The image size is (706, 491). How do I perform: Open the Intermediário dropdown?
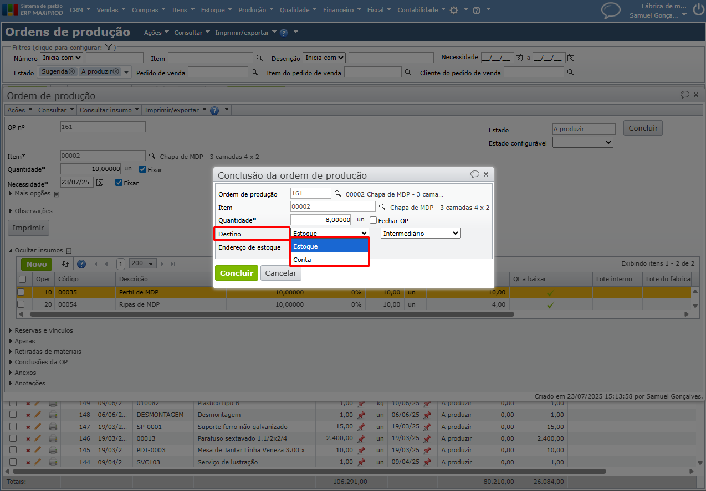click(420, 234)
